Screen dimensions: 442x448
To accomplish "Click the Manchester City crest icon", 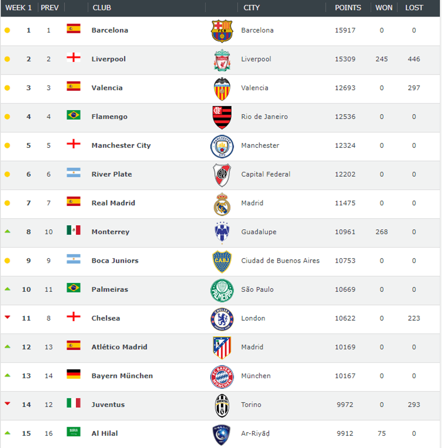I will [222, 146].
